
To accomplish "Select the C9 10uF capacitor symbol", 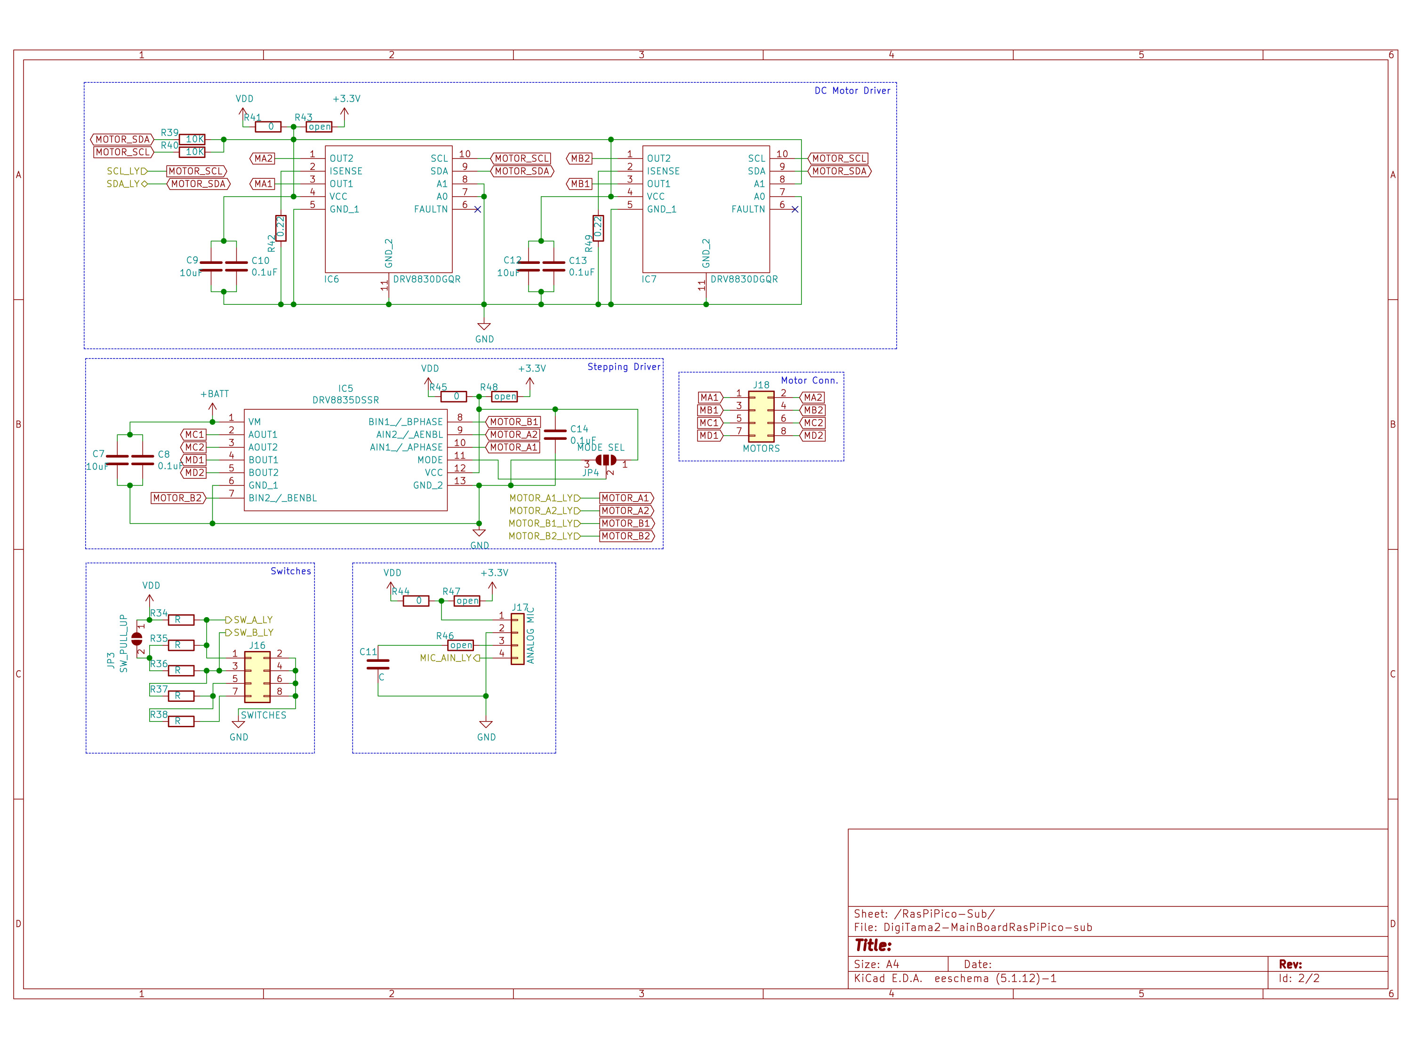I will pos(211,267).
